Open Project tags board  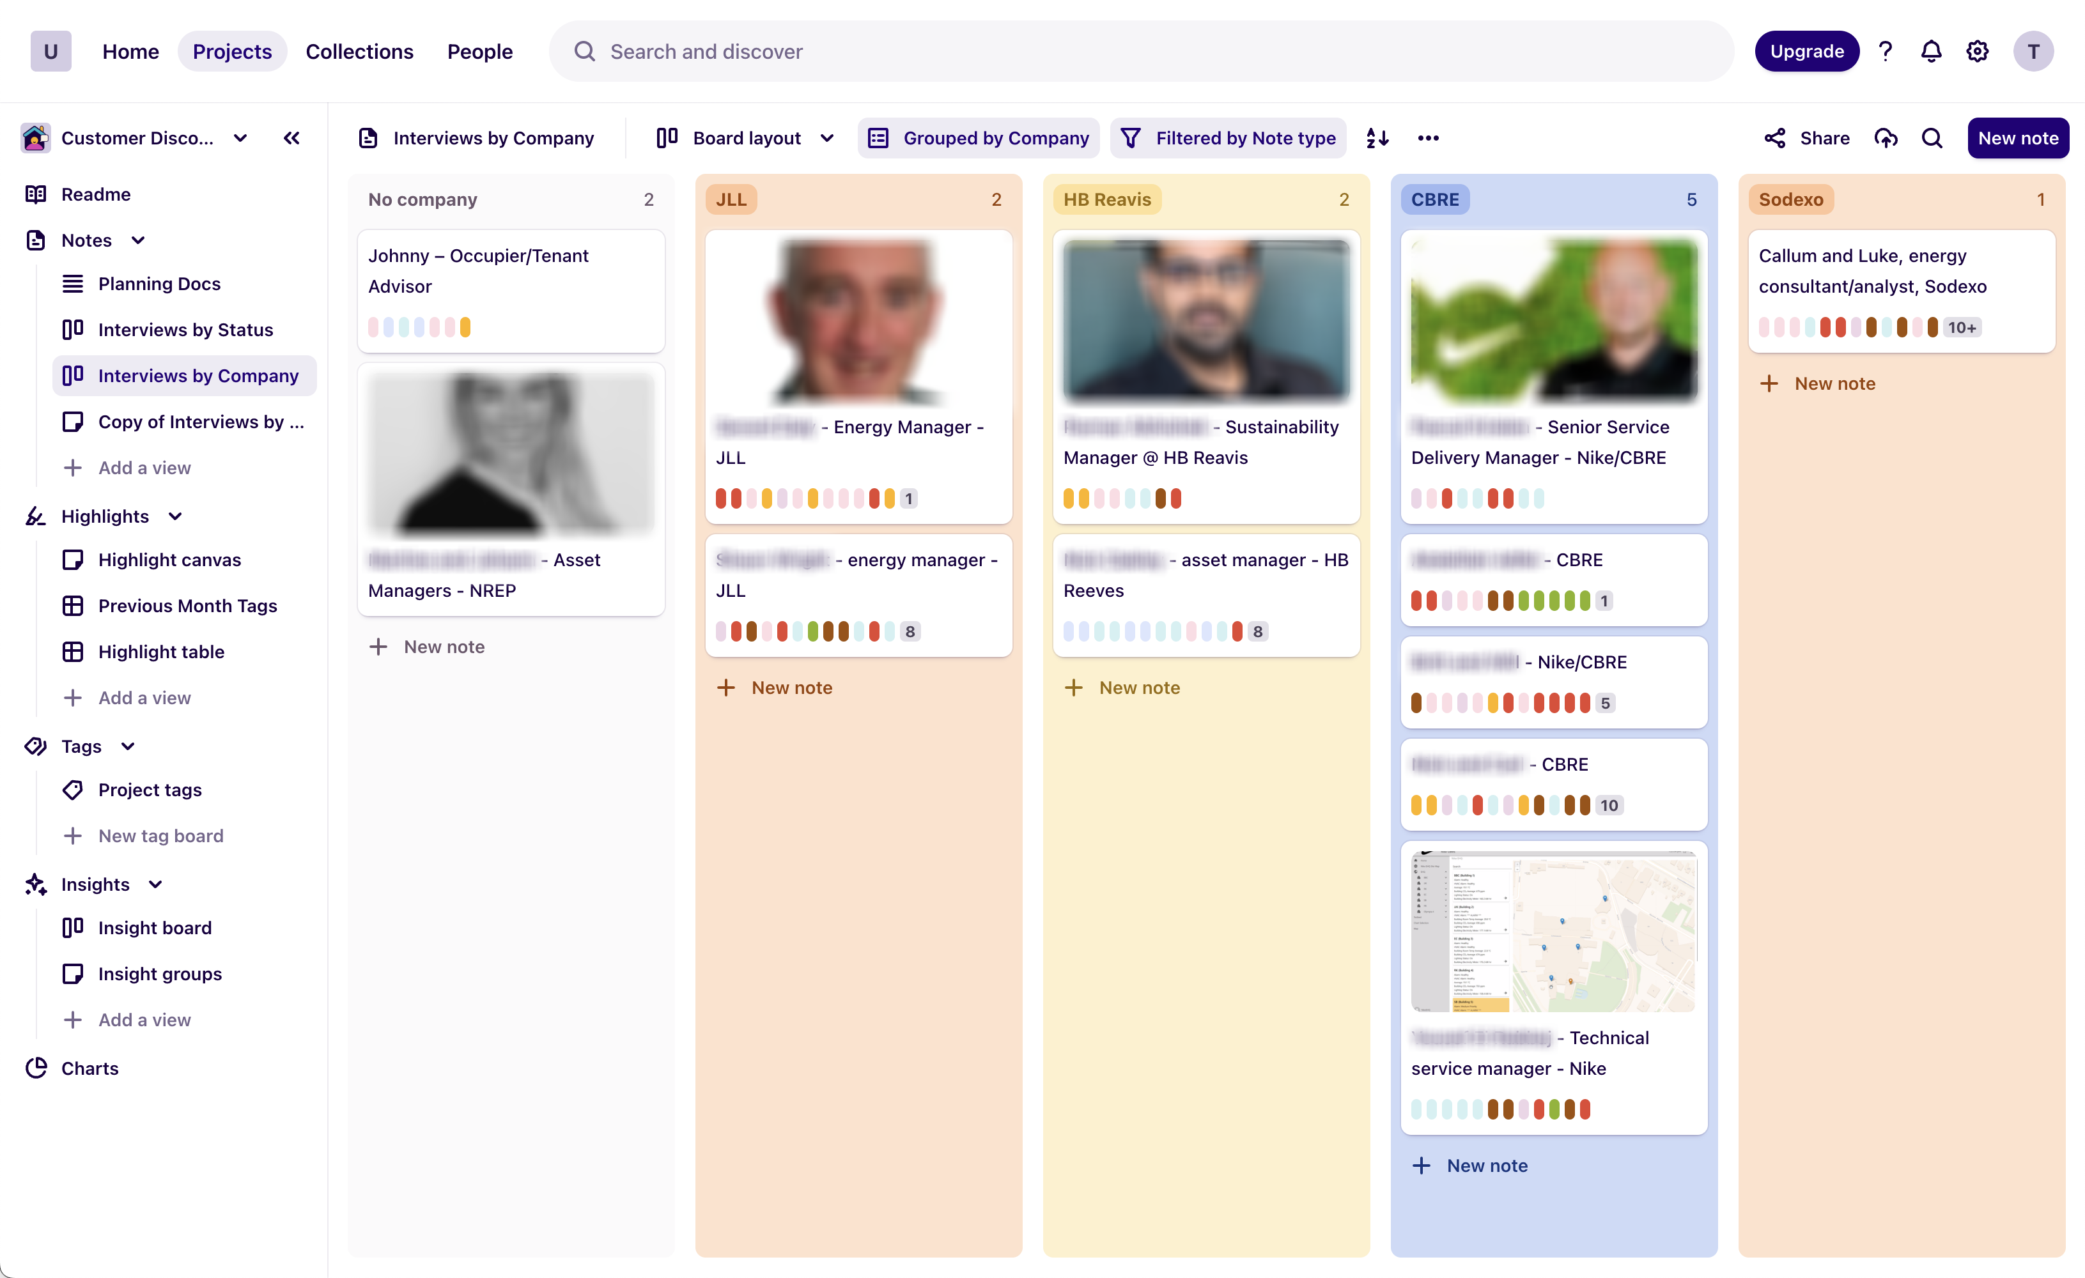pyautogui.click(x=150, y=790)
